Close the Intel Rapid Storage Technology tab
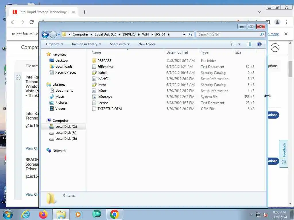Image resolution: width=294 pixels, height=220 pixels. (x=73, y=12)
